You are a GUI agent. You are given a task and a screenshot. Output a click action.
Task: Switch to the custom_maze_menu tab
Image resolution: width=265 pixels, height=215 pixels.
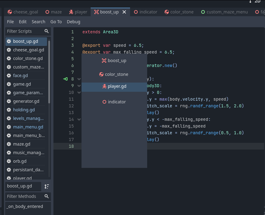227,12
